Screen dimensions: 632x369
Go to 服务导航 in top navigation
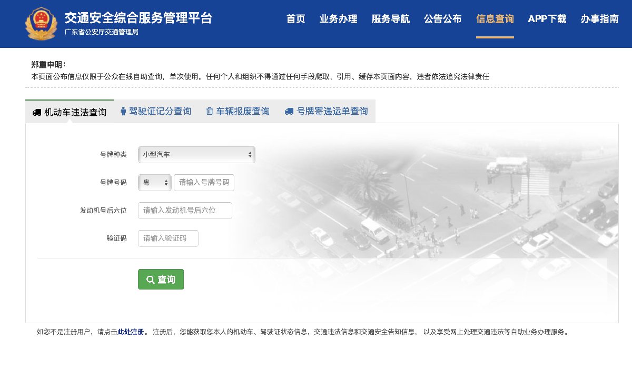(x=390, y=19)
